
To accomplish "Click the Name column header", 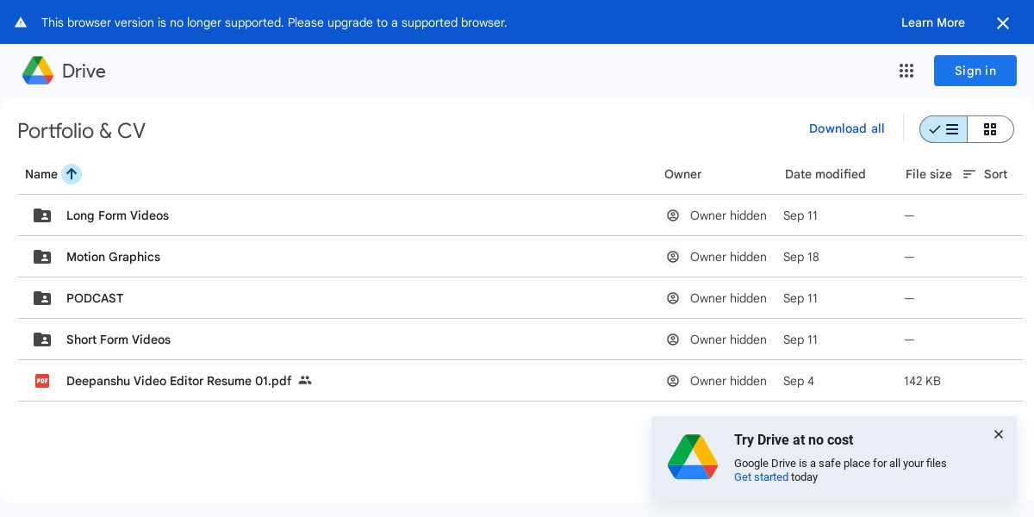I will pyautogui.click(x=41, y=174).
